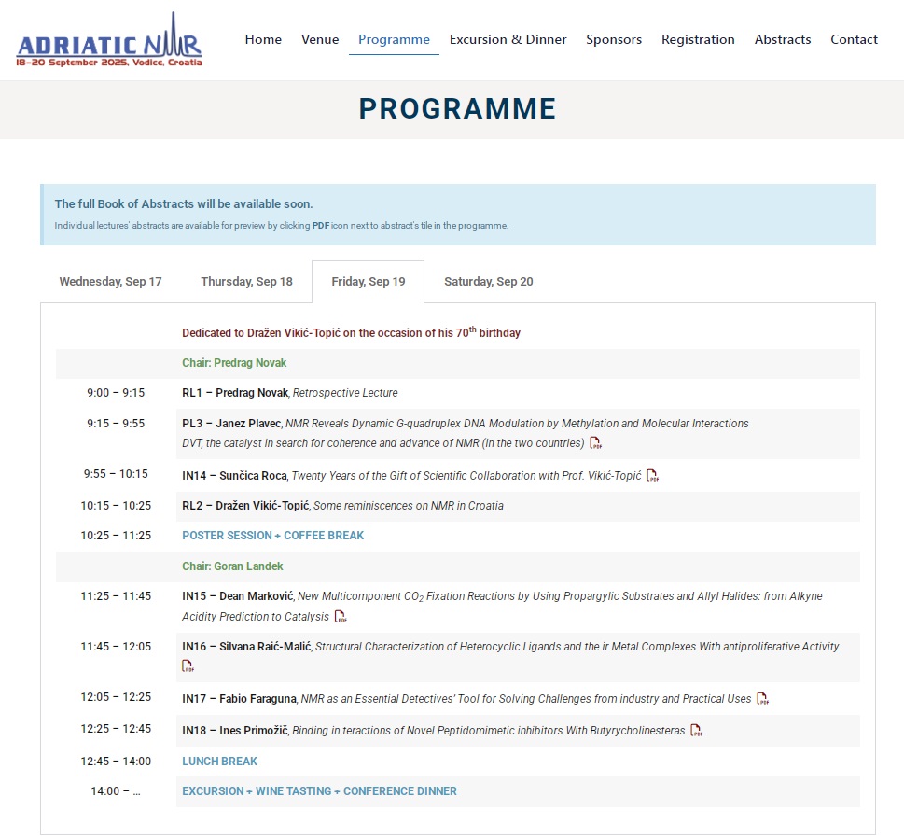Viewport: 904px width, 839px height.
Task: Open PDF abstract for Ines Primožič talk
Action: pos(696,731)
